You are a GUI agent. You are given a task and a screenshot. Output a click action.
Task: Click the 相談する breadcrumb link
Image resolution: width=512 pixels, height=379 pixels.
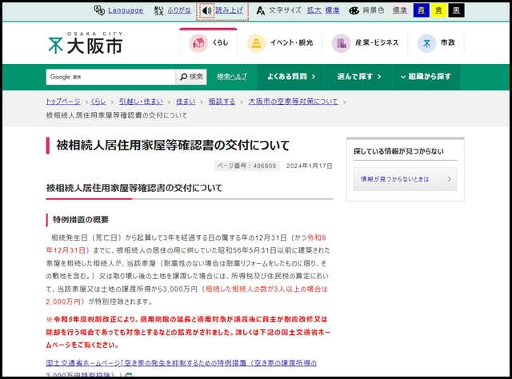222,102
